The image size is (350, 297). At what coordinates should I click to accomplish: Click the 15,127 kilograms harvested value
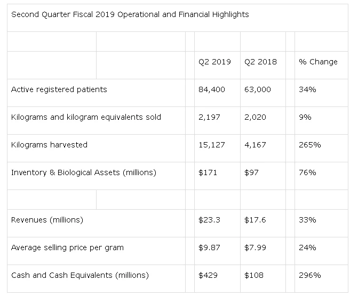(x=211, y=145)
